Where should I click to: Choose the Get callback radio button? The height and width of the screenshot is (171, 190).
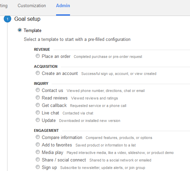pyautogui.click(x=38, y=105)
